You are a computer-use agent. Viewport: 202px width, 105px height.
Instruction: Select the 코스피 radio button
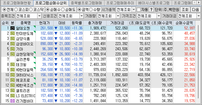pos(16,10)
